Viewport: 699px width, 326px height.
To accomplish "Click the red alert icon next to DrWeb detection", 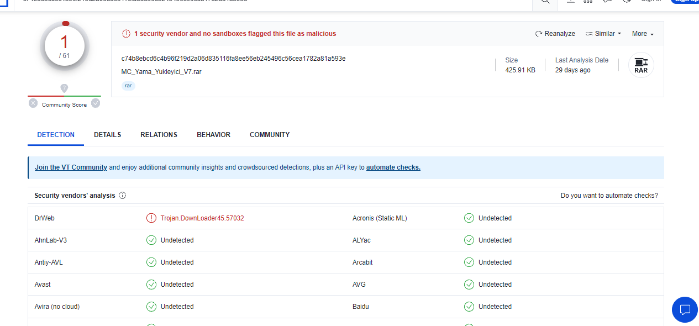I will click(x=151, y=218).
